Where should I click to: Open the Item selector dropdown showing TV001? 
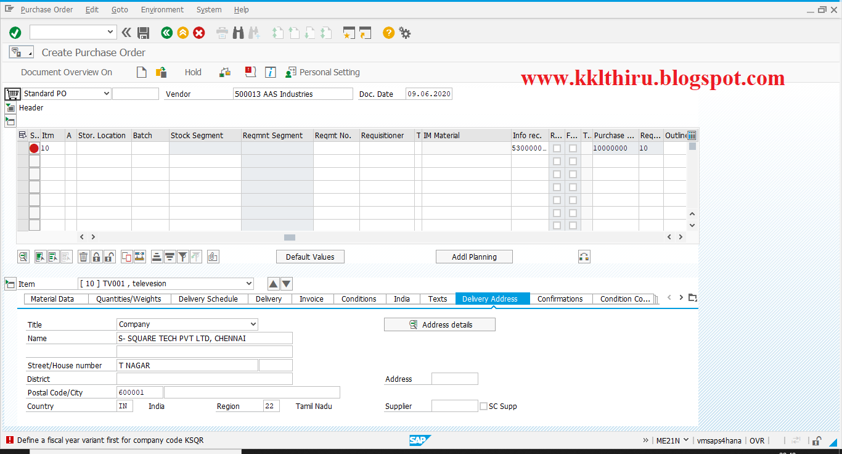click(x=249, y=284)
